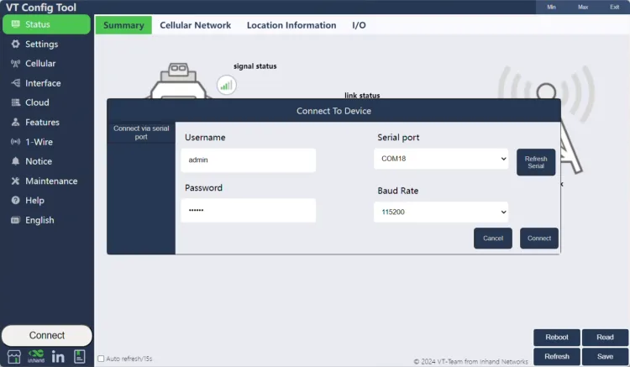This screenshot has width=630, height=367.
Task: Click the Max window button
Action: click(583, 7)
